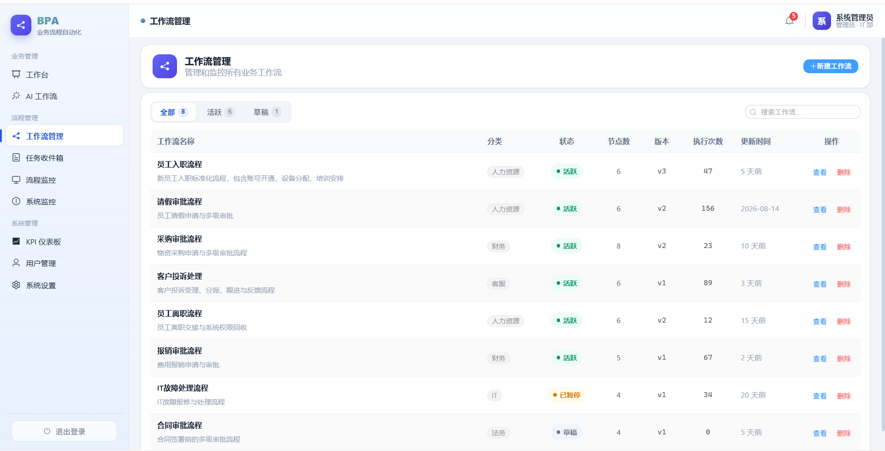
Task: Click the 客服 category tag
Action: point(499,283)
